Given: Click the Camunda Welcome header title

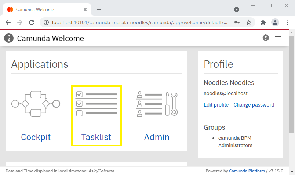Looking at the screenshot, I should point(50,38).
